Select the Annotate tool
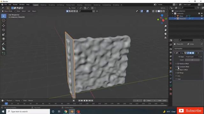 [4, 44]
